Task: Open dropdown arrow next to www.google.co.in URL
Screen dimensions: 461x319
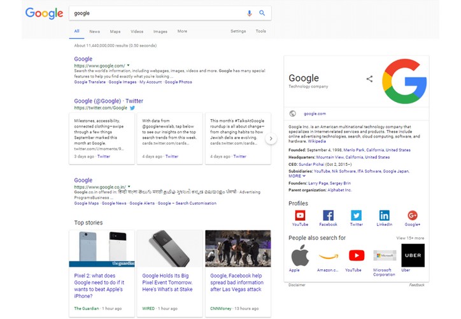Action: [129, 187]
